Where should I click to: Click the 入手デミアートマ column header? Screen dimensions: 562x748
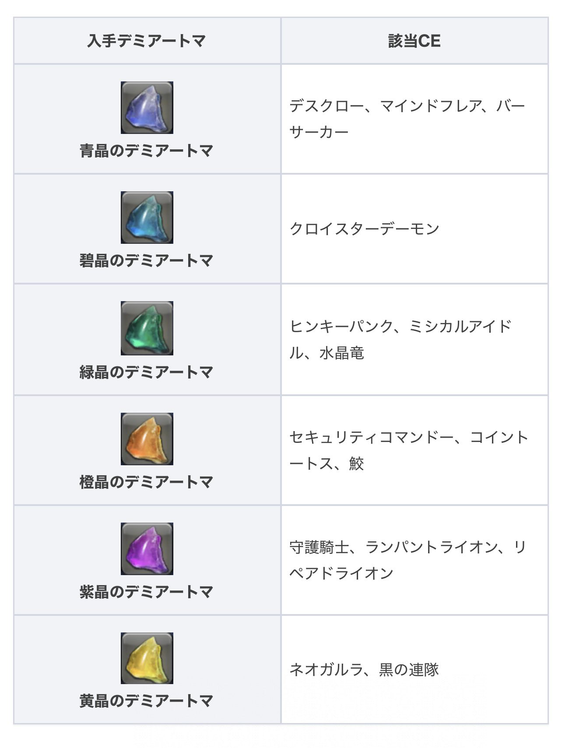pyautogui.click(x=146, y=41)
